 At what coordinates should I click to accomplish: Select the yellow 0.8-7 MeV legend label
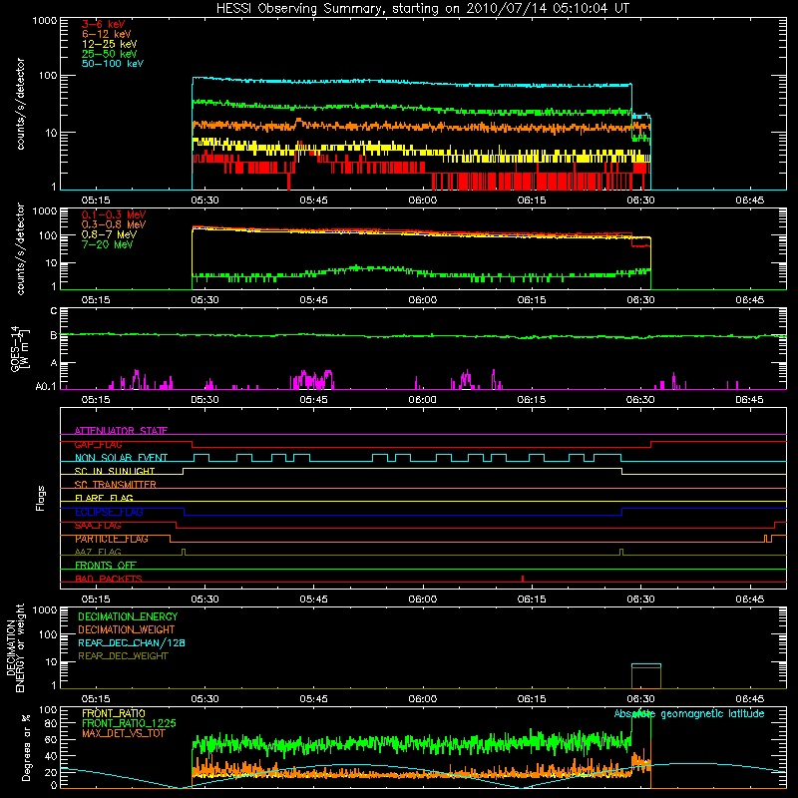point(109,234)
